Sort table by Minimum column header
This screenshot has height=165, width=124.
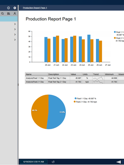pyautogui.click(x=111, y=74)
